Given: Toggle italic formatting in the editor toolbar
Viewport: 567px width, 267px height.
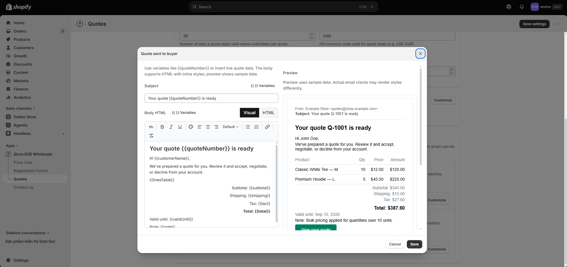Looking at the screenshot, I should (171, 127).
